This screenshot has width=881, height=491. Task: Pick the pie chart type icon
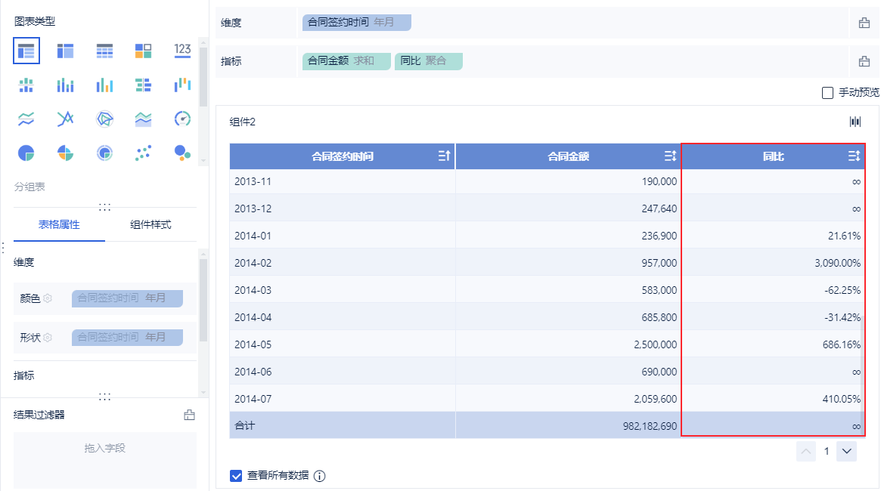coord(26,153)
